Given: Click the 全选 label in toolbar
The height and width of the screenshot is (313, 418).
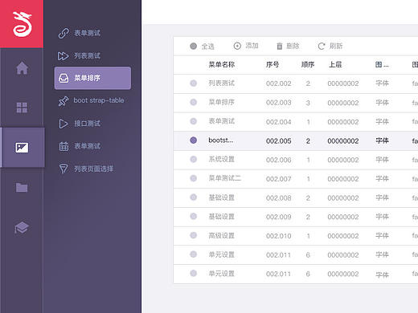Looking at the screenshot, I should (207, 47).
